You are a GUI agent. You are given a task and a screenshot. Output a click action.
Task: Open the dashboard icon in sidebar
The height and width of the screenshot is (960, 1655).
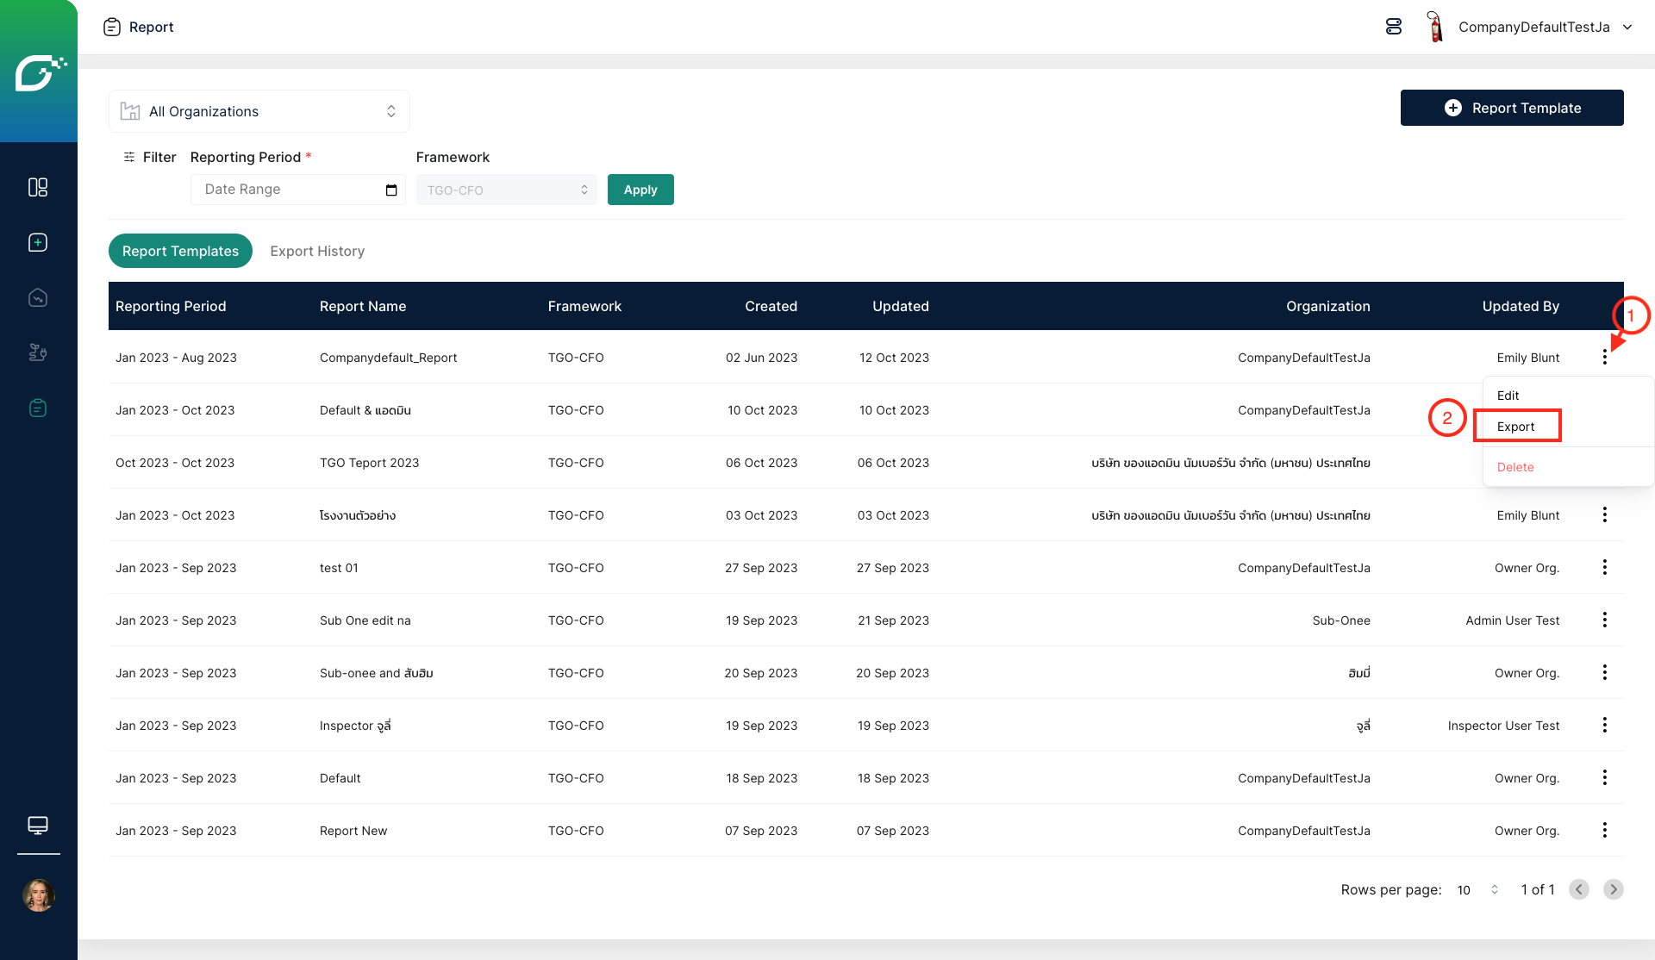point(38,187)
